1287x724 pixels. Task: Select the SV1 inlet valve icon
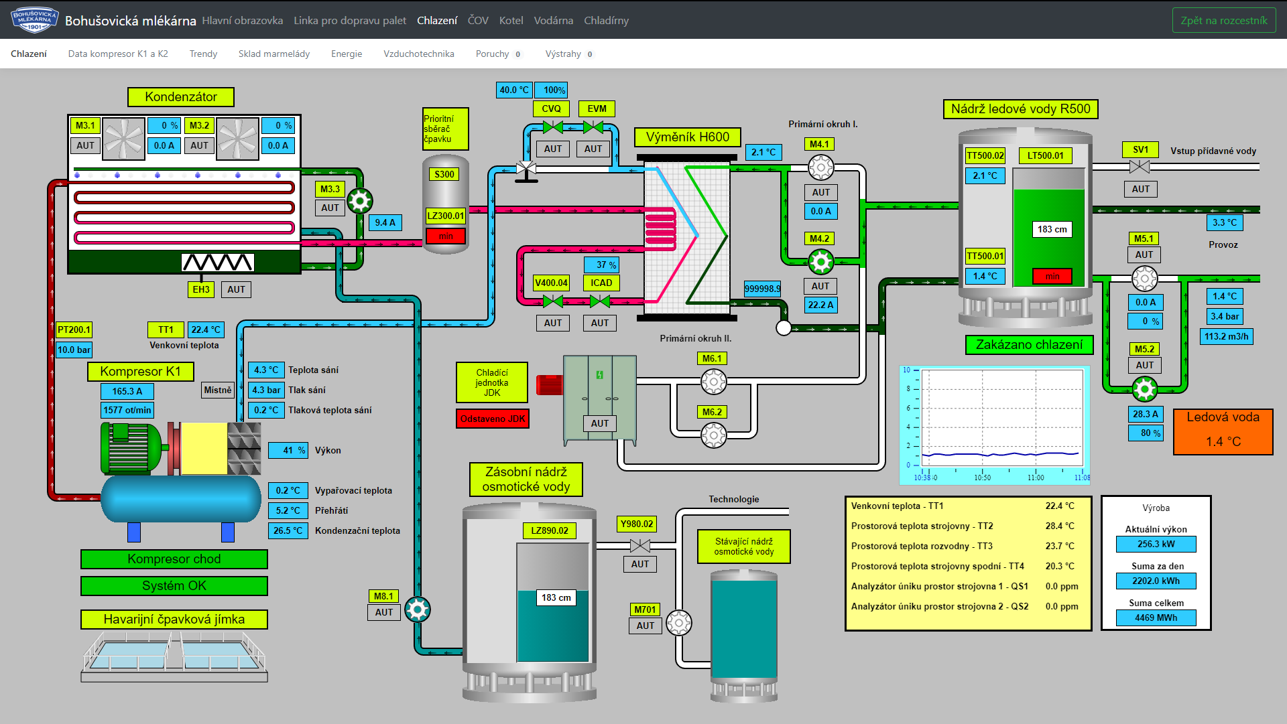tap(1140, 167)
